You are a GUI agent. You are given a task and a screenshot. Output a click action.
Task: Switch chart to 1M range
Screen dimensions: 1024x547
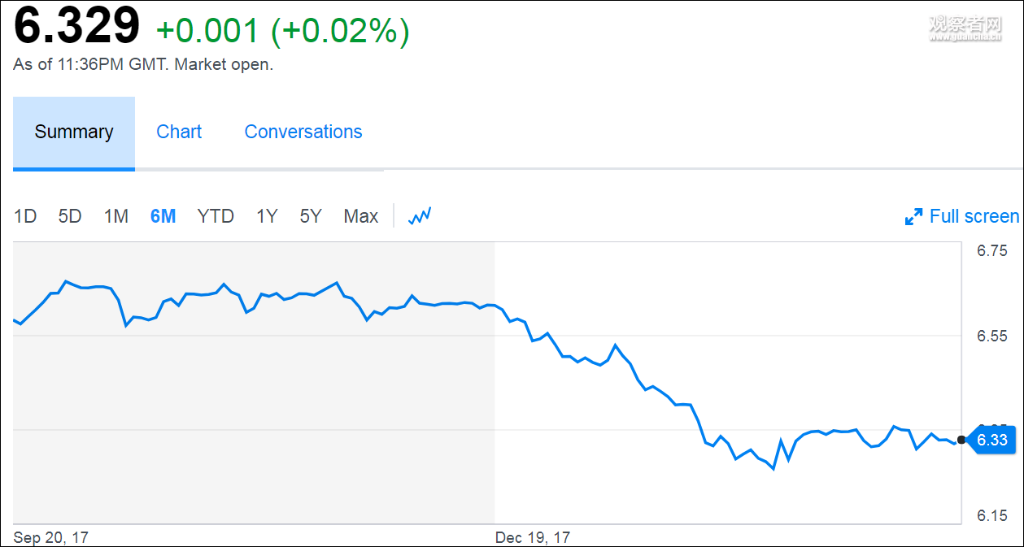[116, 216]
